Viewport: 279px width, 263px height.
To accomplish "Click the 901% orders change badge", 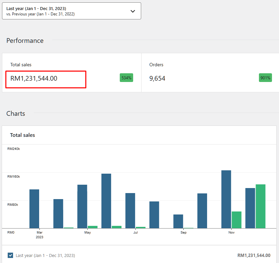I will pyautogui.click(x=265, y=78).
